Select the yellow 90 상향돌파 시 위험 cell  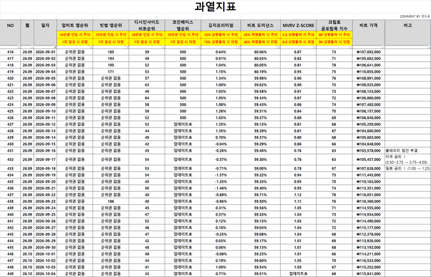334,42
